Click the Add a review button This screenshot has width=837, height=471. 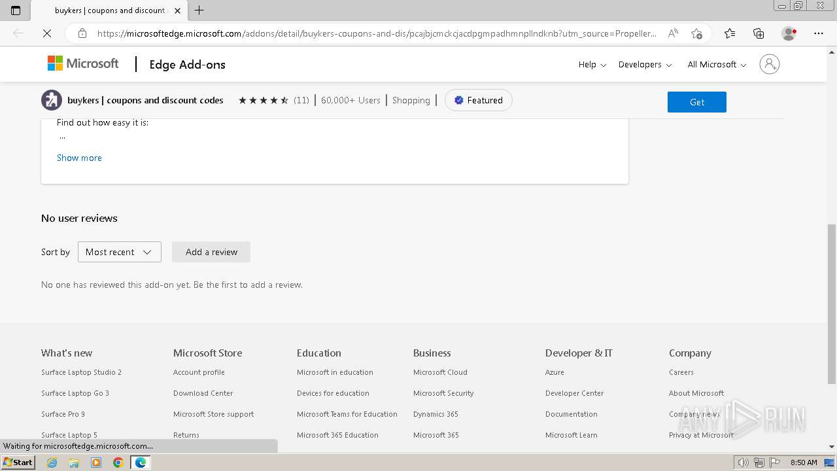(x=211, y=252)
